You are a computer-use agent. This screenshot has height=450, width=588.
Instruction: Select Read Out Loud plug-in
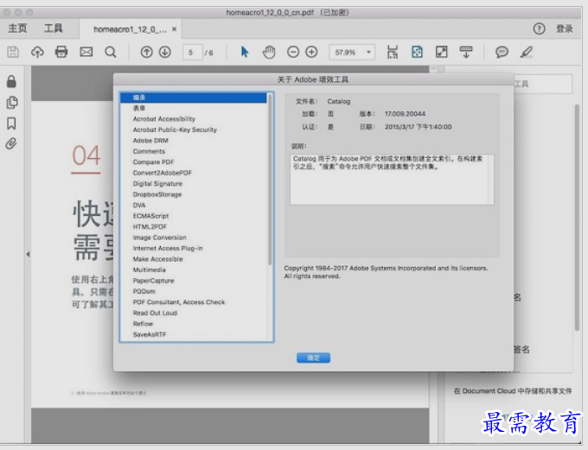194,313
